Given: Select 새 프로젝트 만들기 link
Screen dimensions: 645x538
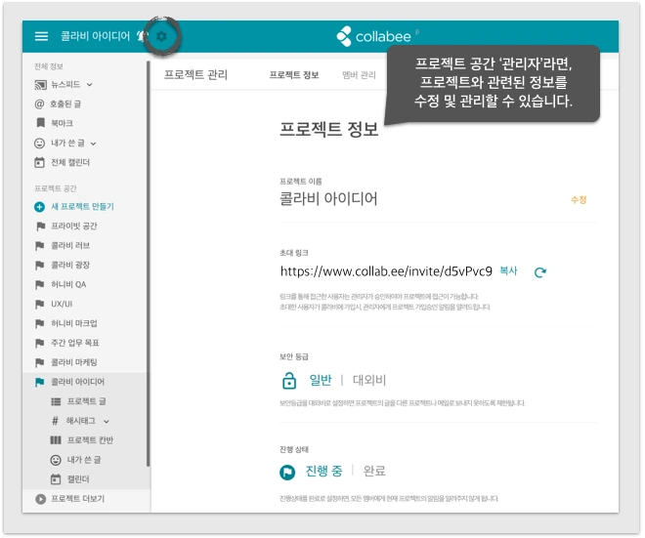Looking at the screenshot, I should coord(82,206).
